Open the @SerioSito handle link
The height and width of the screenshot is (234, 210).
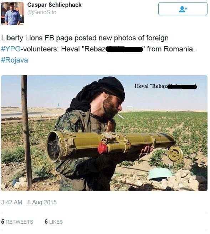(x=42, y=12)
